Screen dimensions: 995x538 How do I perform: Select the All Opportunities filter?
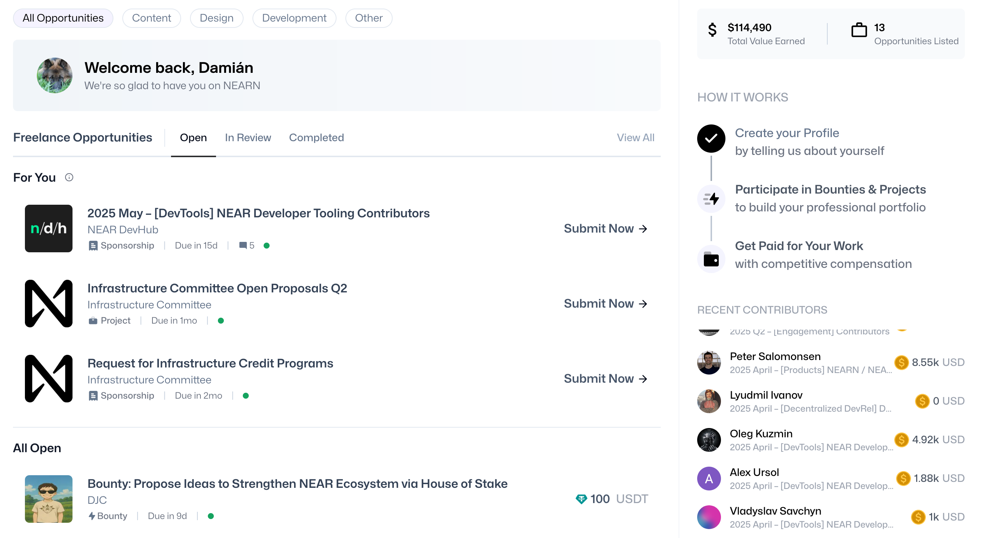[x=63, y=18]
